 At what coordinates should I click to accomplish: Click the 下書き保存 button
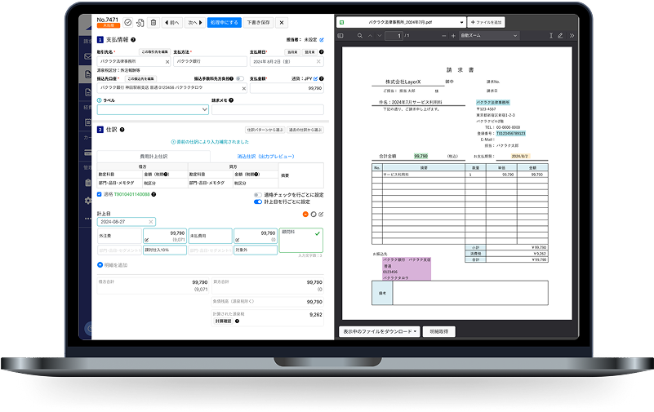point(259,23)
